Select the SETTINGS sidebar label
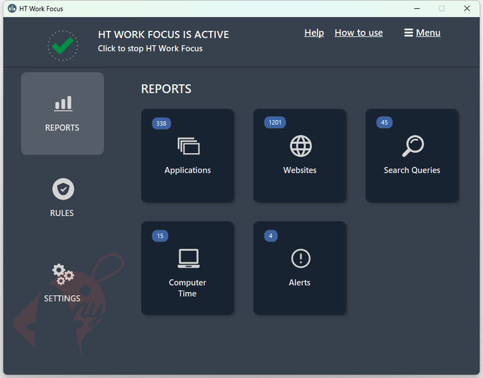This screenshot has width=483, height=378. point(62,298)
